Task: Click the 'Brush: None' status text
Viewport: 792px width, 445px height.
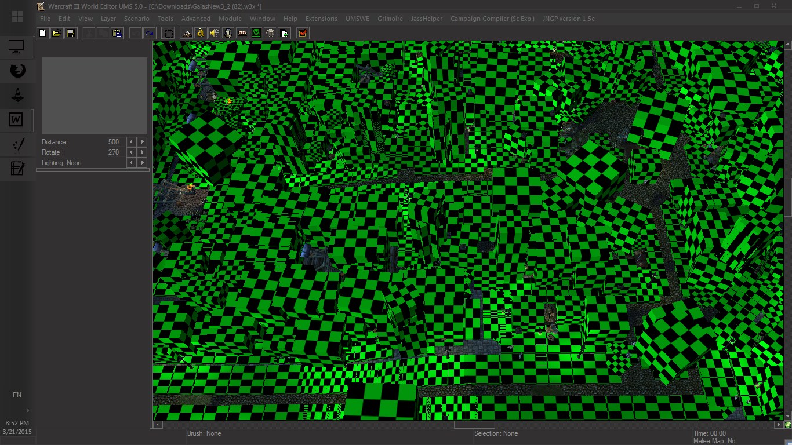Action: point(204,433)
